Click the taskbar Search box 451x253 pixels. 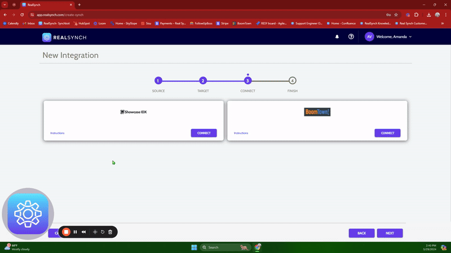coord(225,247)
